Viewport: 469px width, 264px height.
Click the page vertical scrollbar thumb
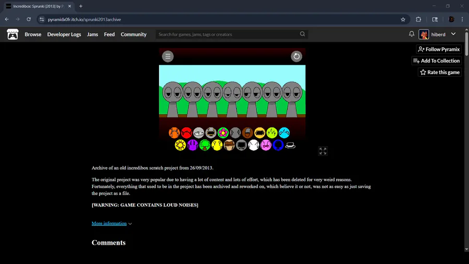pos(466,43)
